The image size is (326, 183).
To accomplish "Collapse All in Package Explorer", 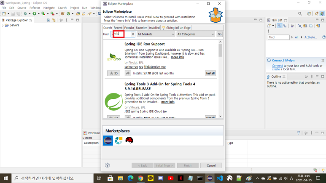I will (48, 20).
